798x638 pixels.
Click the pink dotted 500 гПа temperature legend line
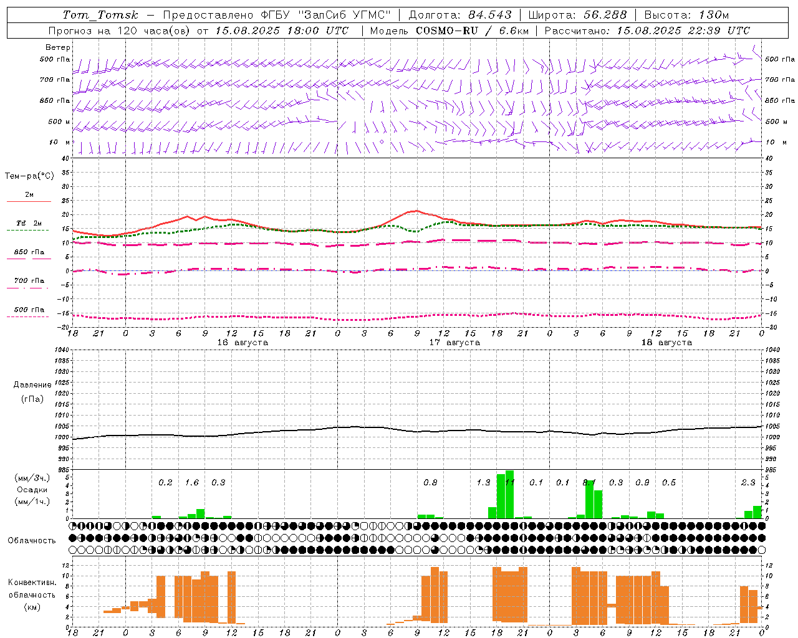click(28, 317)
